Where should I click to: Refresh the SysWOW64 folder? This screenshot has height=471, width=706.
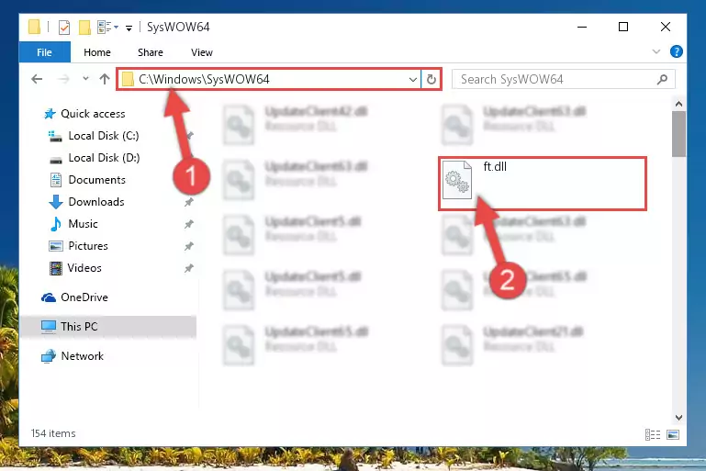coord(431,80)
